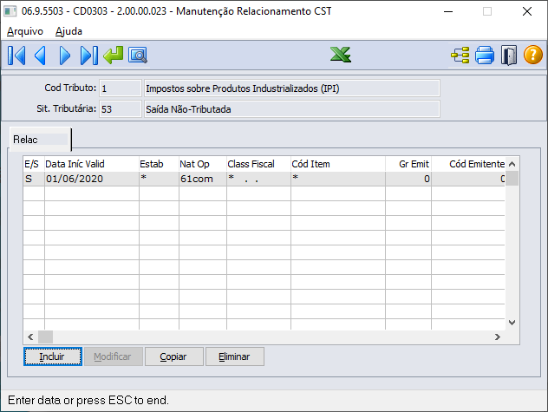
Task: Navigate to the previous record
Action: tap(40, 56)
